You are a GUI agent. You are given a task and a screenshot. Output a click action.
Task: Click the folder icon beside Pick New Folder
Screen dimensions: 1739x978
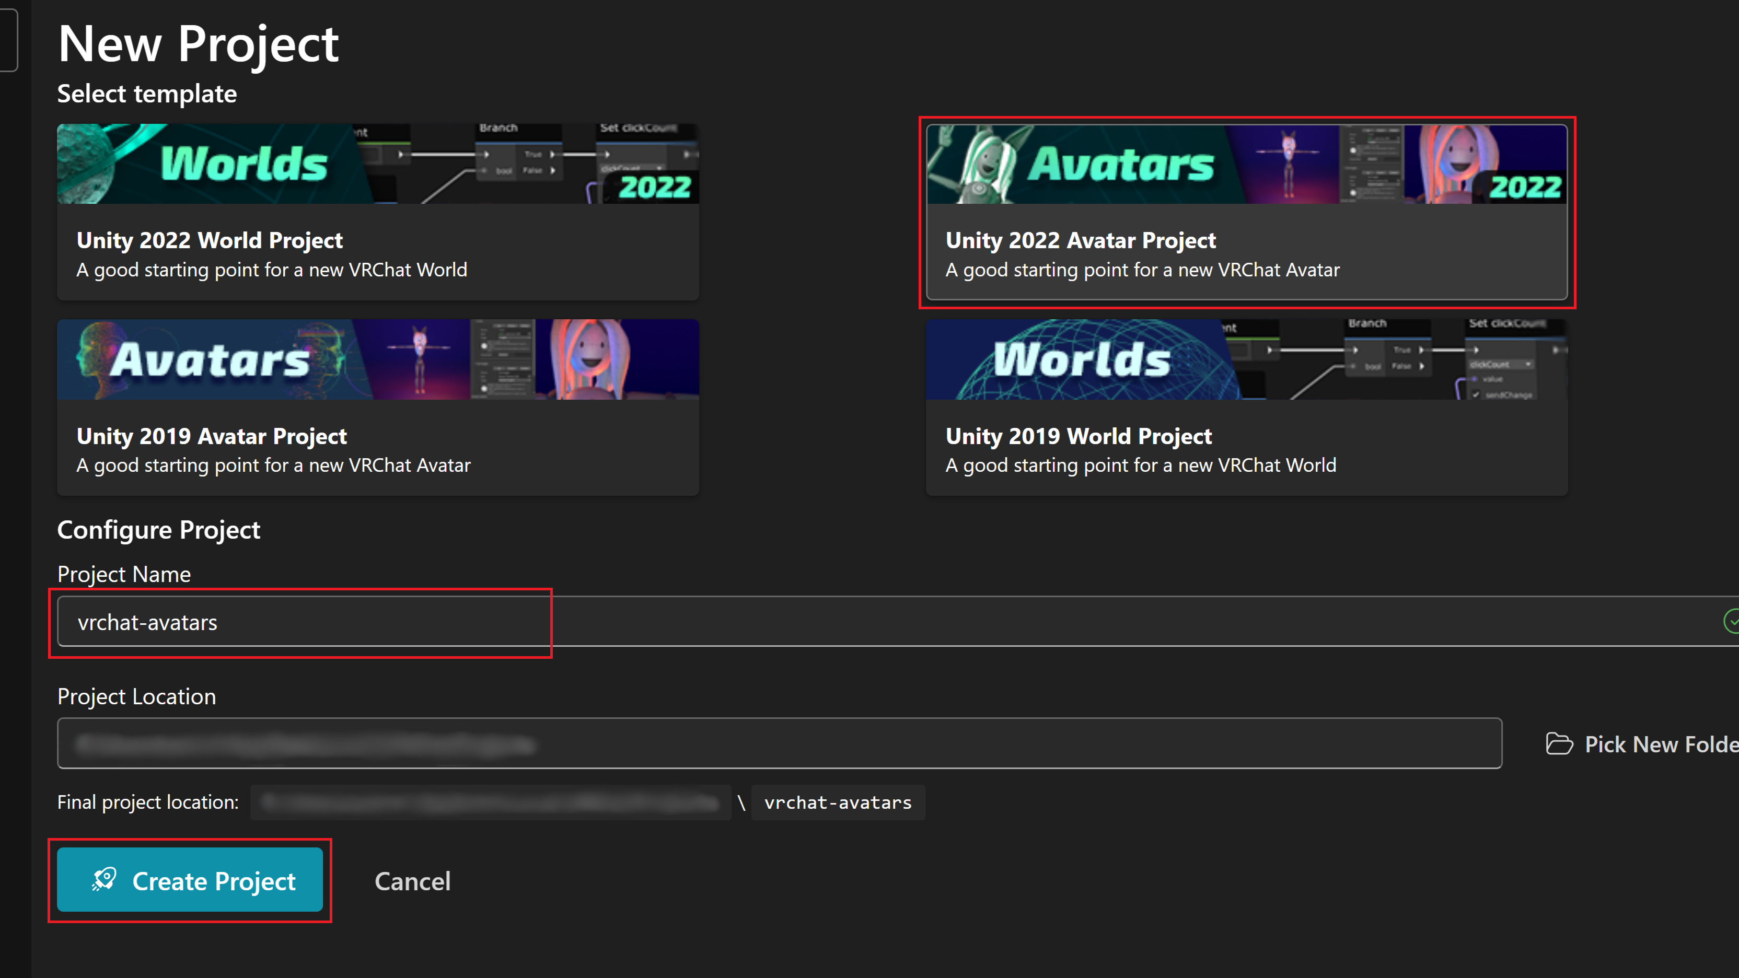pos(1559,744)
